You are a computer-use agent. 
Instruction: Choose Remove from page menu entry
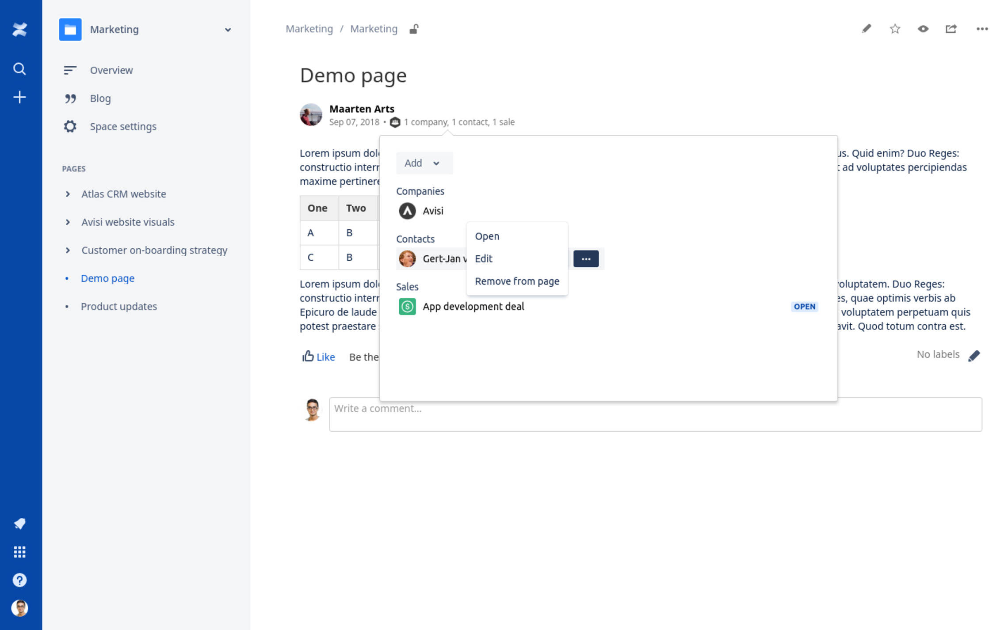pos(517,281)
